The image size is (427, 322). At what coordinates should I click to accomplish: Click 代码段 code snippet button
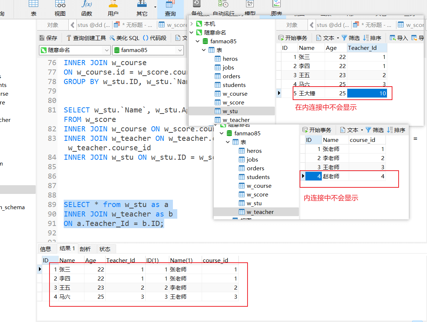tap(155, 38)
